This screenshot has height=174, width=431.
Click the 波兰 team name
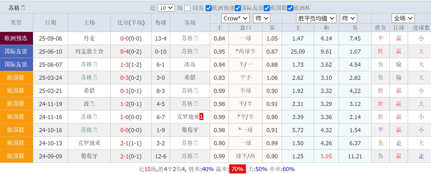click(89, 104)
